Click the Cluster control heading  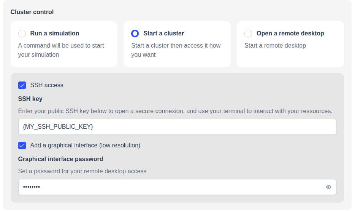pos(32,12)
